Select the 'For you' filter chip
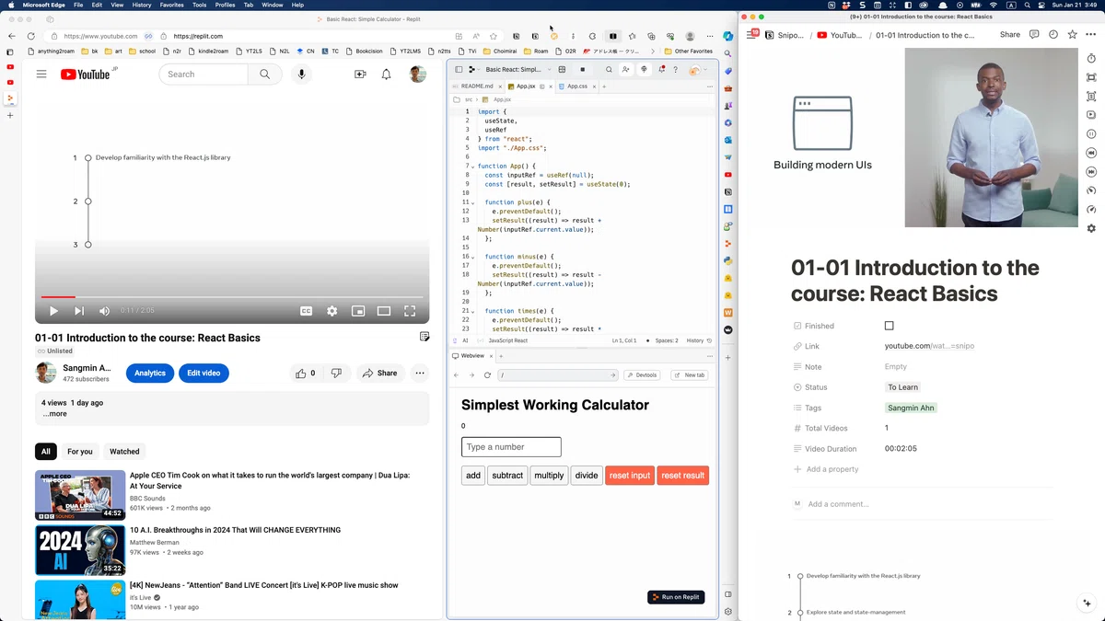Viewport: 1105px width, 621px height. click(x=80, y=452)
